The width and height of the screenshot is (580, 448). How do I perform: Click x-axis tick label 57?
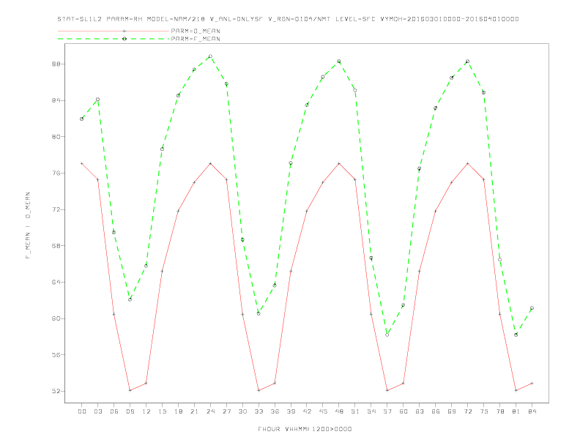coord(387,411)
